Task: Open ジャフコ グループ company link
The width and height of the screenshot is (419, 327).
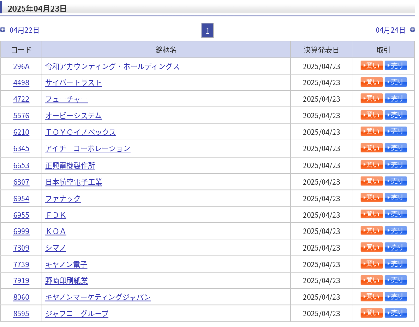Action: coord(77,314)
